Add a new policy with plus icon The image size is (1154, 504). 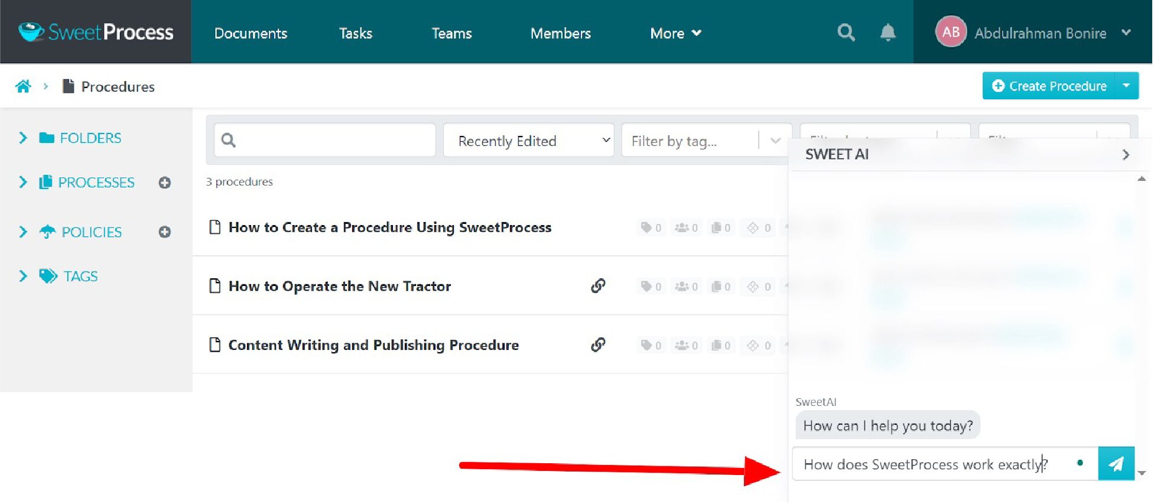(165, 232)
